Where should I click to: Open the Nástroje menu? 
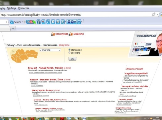[12, 8]
